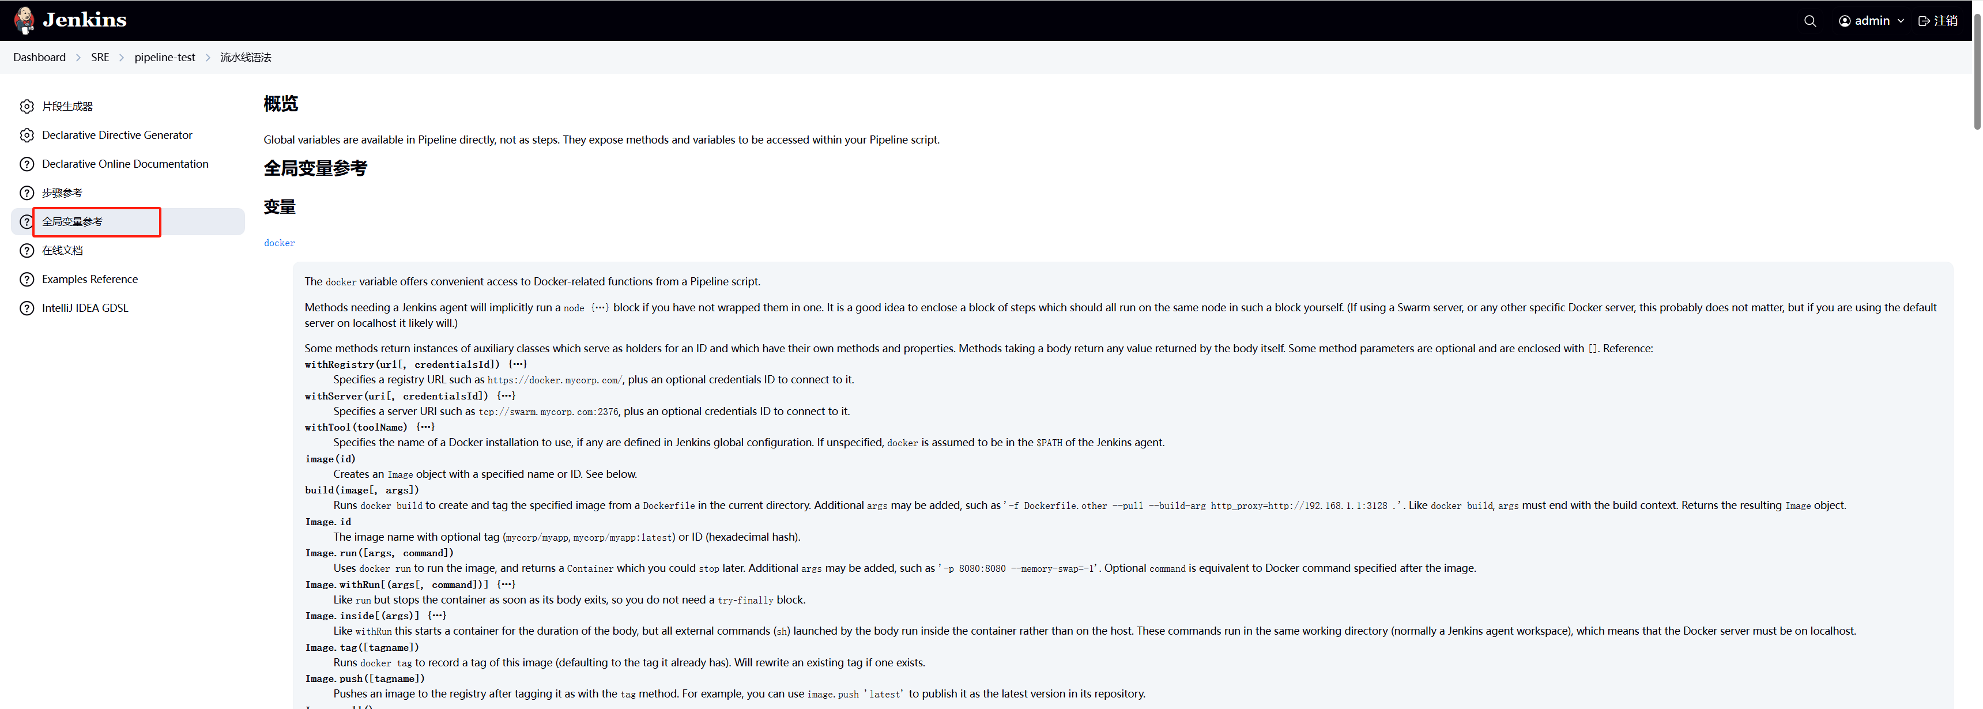Expand the Dashboard breadcrumb arrow

(x=78, y=58)
